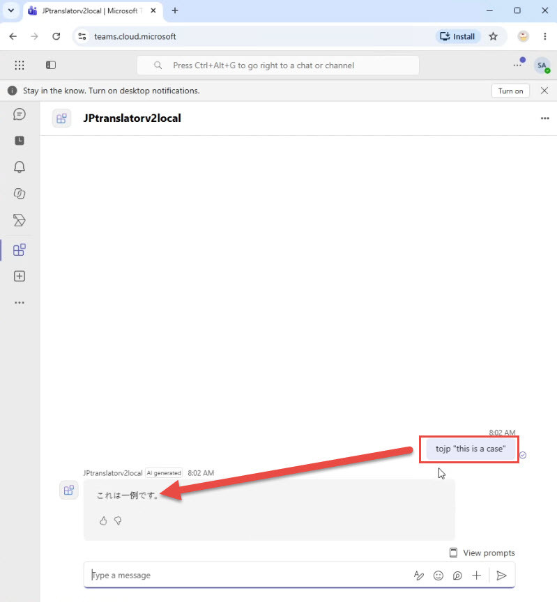
Task: Open Chrome profile avatar
Action: [523, 36]
